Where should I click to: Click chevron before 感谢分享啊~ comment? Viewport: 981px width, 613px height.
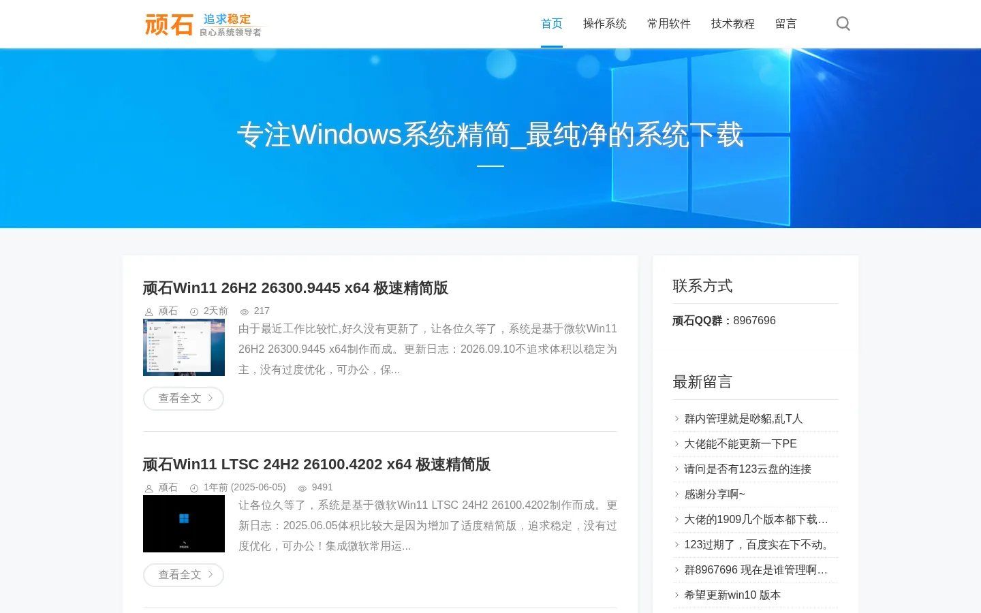click(676, 494)
